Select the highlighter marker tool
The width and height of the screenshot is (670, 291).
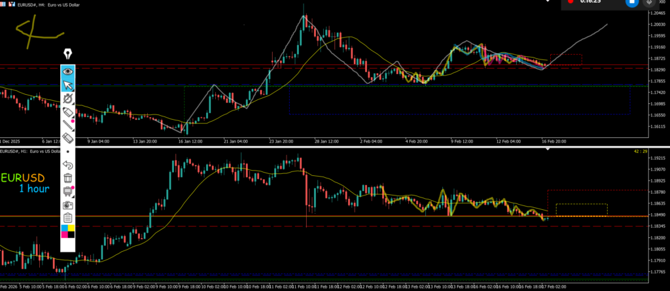[x=67, y=112]
